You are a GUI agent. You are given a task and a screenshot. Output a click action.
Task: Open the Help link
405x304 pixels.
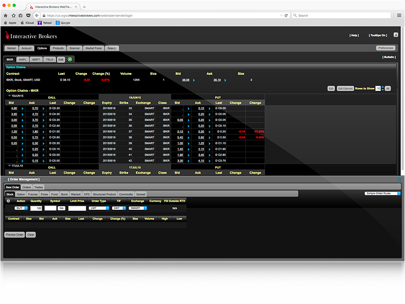[354, 35]
